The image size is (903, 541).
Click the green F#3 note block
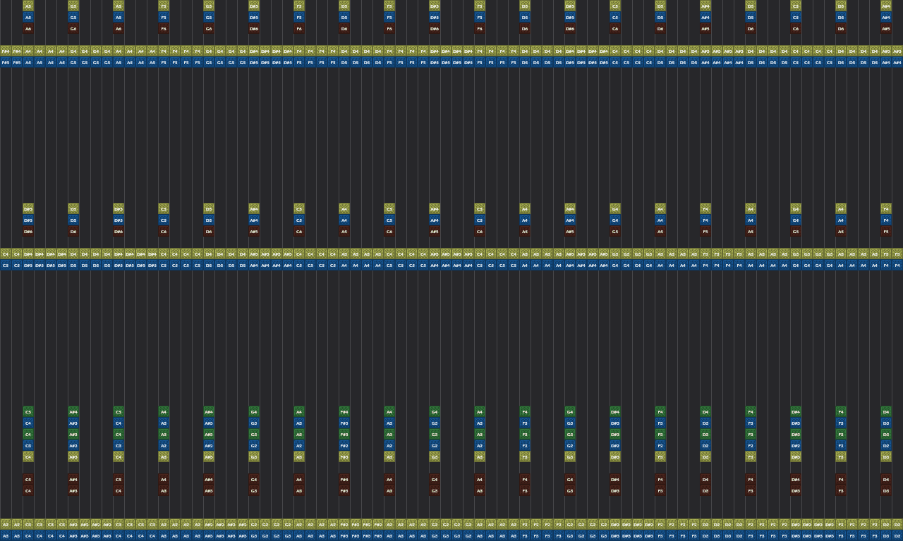point(344,434)
